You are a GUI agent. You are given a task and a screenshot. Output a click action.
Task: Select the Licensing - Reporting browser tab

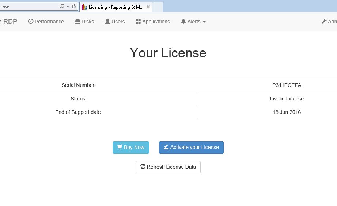pos(116,7)
